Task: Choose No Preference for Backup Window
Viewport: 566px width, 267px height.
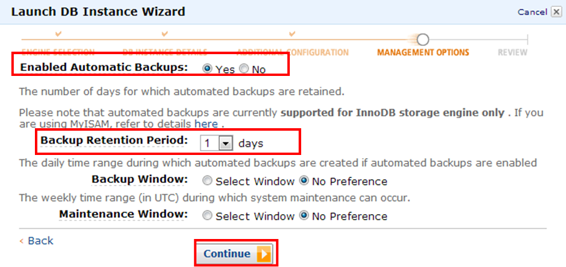Action: tap(304, 181)
